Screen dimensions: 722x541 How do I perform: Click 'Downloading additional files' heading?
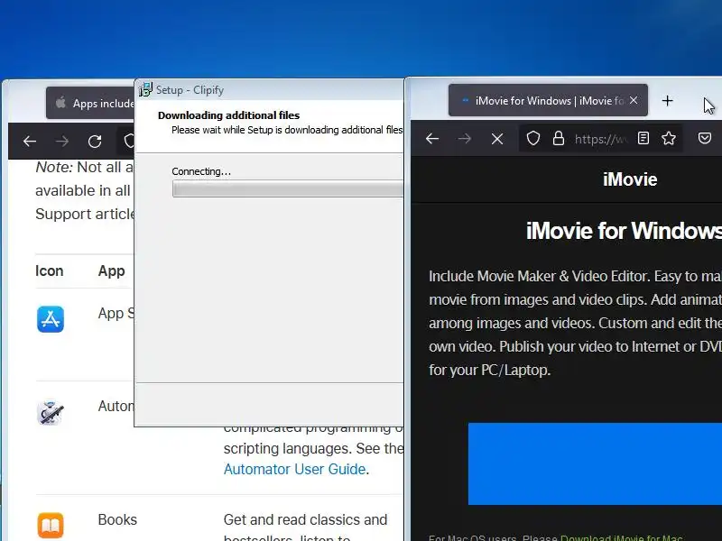pyautogui.click(x=229, y=115)
